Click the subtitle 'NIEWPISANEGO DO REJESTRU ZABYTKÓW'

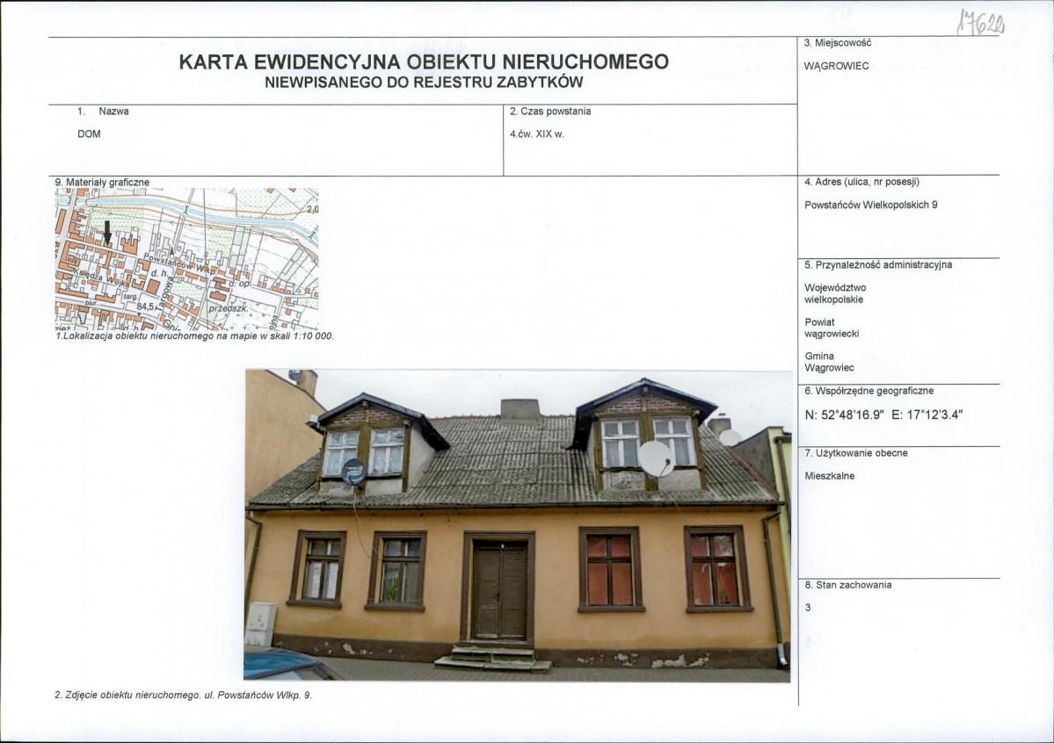[x=424, y=83]
